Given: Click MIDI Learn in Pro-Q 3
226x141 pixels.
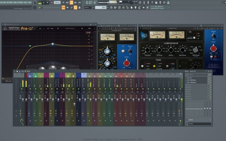Looking at the screenshot, I should 8,81.
